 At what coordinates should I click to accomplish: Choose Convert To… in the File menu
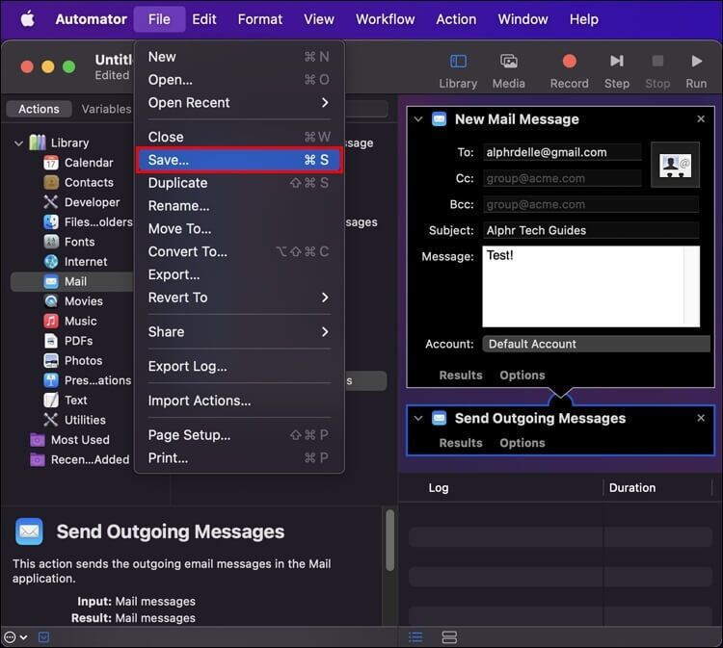click(x=238, y=251)
